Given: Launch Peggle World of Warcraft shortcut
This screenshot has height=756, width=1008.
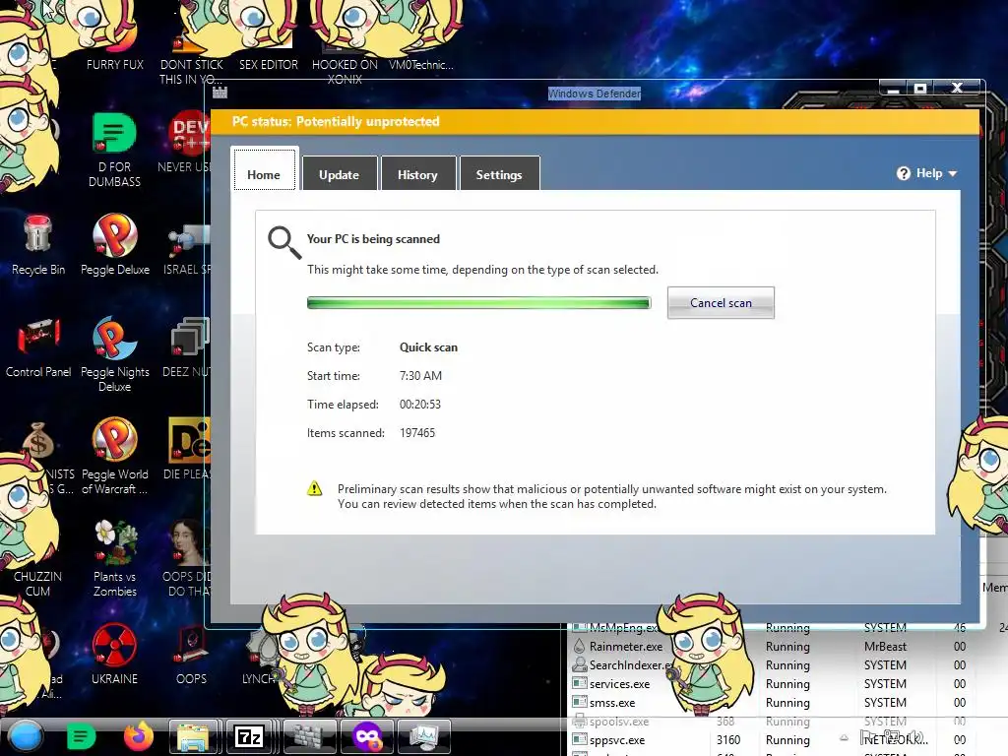Looking at the screenshot, I should (115, 457).
